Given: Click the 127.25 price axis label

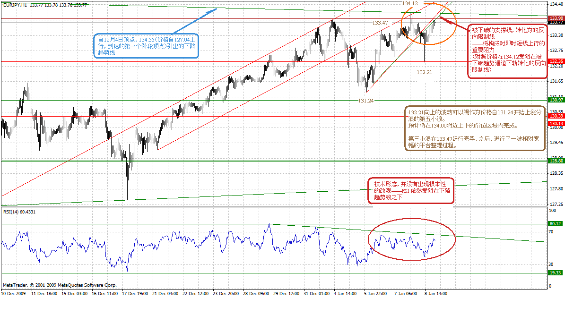Looking at the screenshot, I should 556,204.
